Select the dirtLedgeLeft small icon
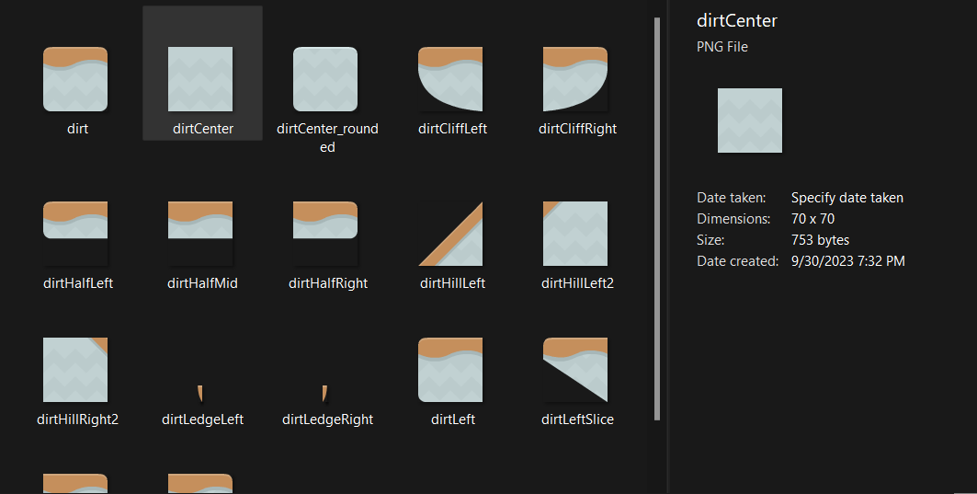 [200, 394]
